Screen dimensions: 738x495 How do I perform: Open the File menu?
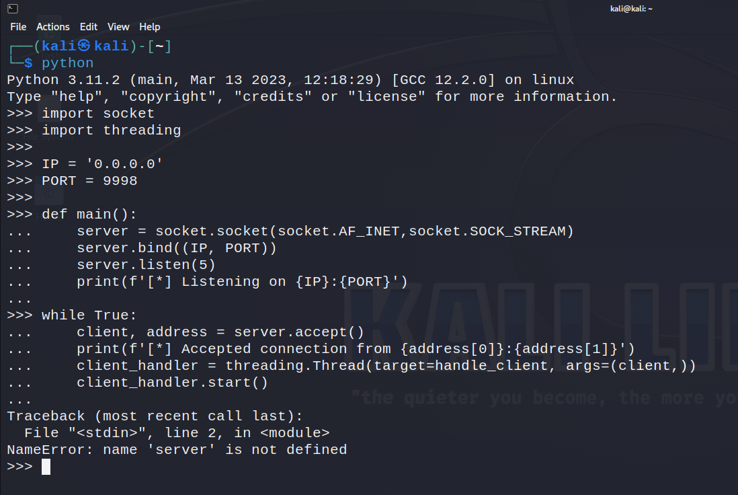click(18, 27)
